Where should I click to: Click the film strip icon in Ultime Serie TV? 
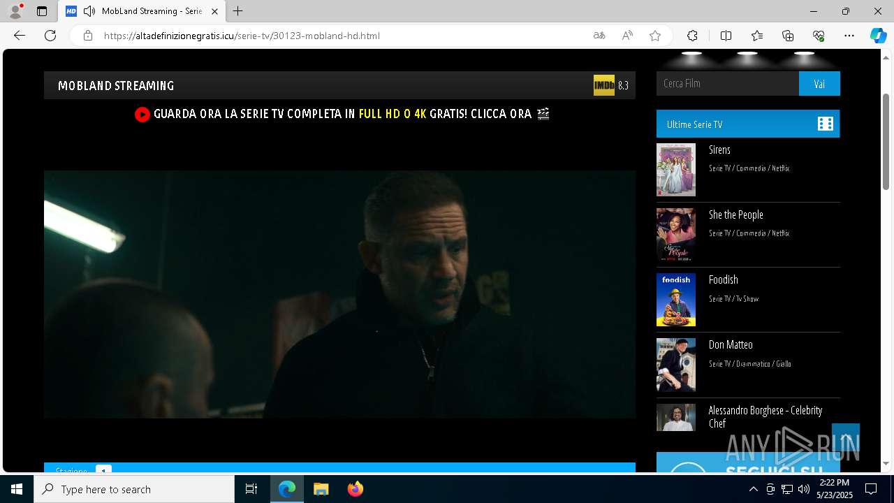coord(826,124)
